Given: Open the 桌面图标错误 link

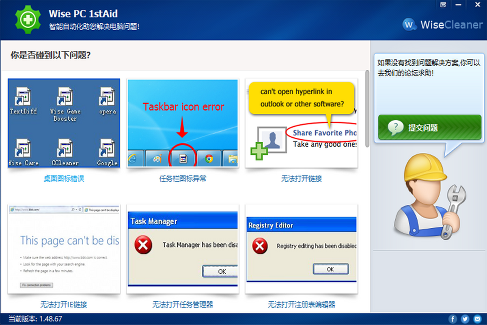Looking at the screenshot, I should (x=64, y=178).
